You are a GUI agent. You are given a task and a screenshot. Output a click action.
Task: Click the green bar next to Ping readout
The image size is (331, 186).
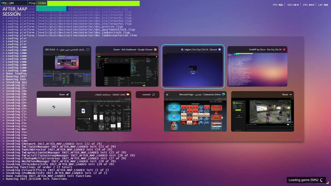[93, 3]
